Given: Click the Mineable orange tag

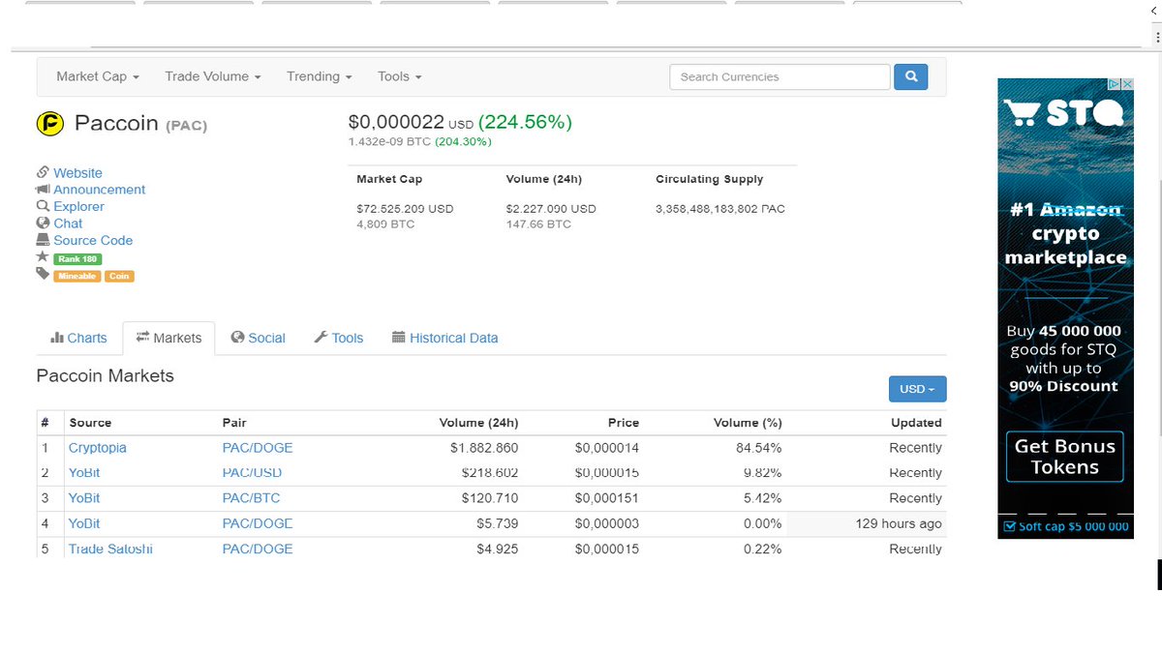Looking at the screenshot, I should [76, 276].
